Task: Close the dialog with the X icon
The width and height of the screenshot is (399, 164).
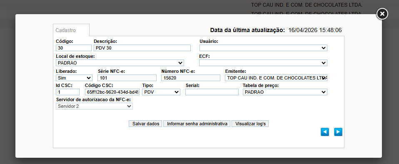Action: point(382,14)
